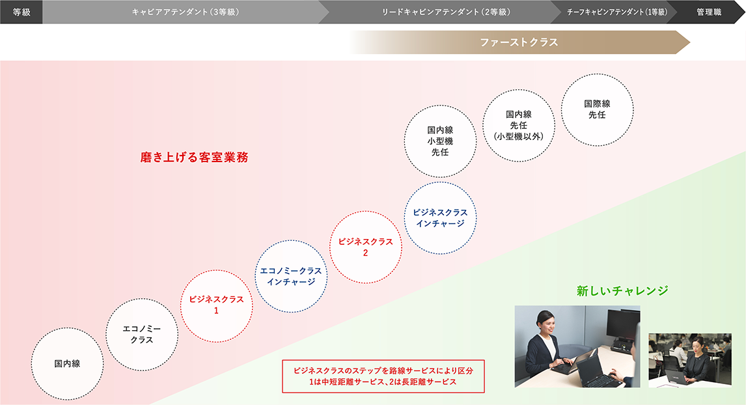
Task: Click the red ビジネスクラス 2 circle
Action: (366, 247)
